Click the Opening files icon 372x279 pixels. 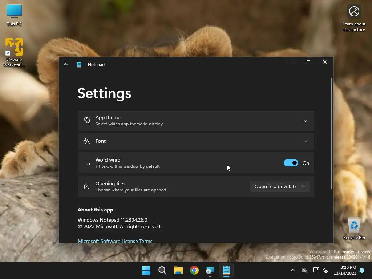coord(87,186)
